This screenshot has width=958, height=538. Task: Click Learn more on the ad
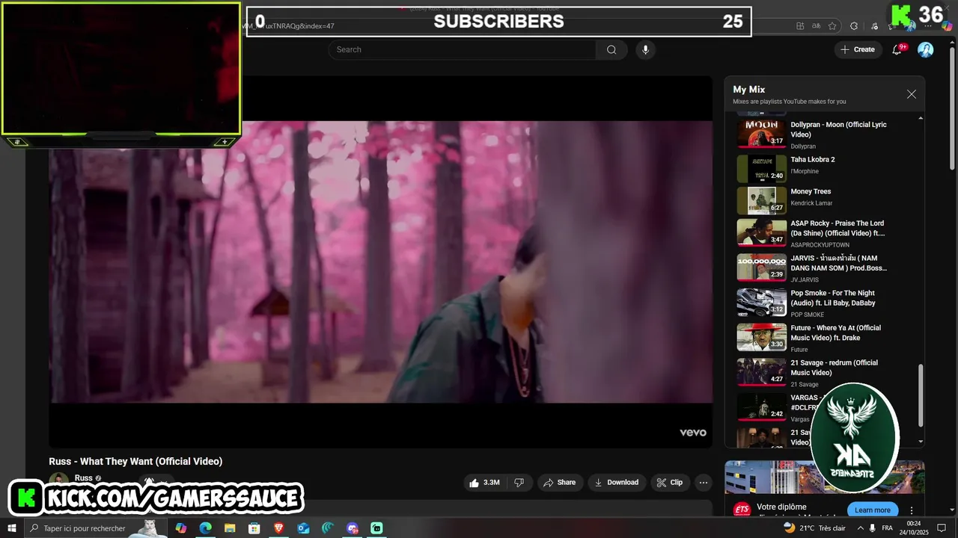[x=872, y=510]
